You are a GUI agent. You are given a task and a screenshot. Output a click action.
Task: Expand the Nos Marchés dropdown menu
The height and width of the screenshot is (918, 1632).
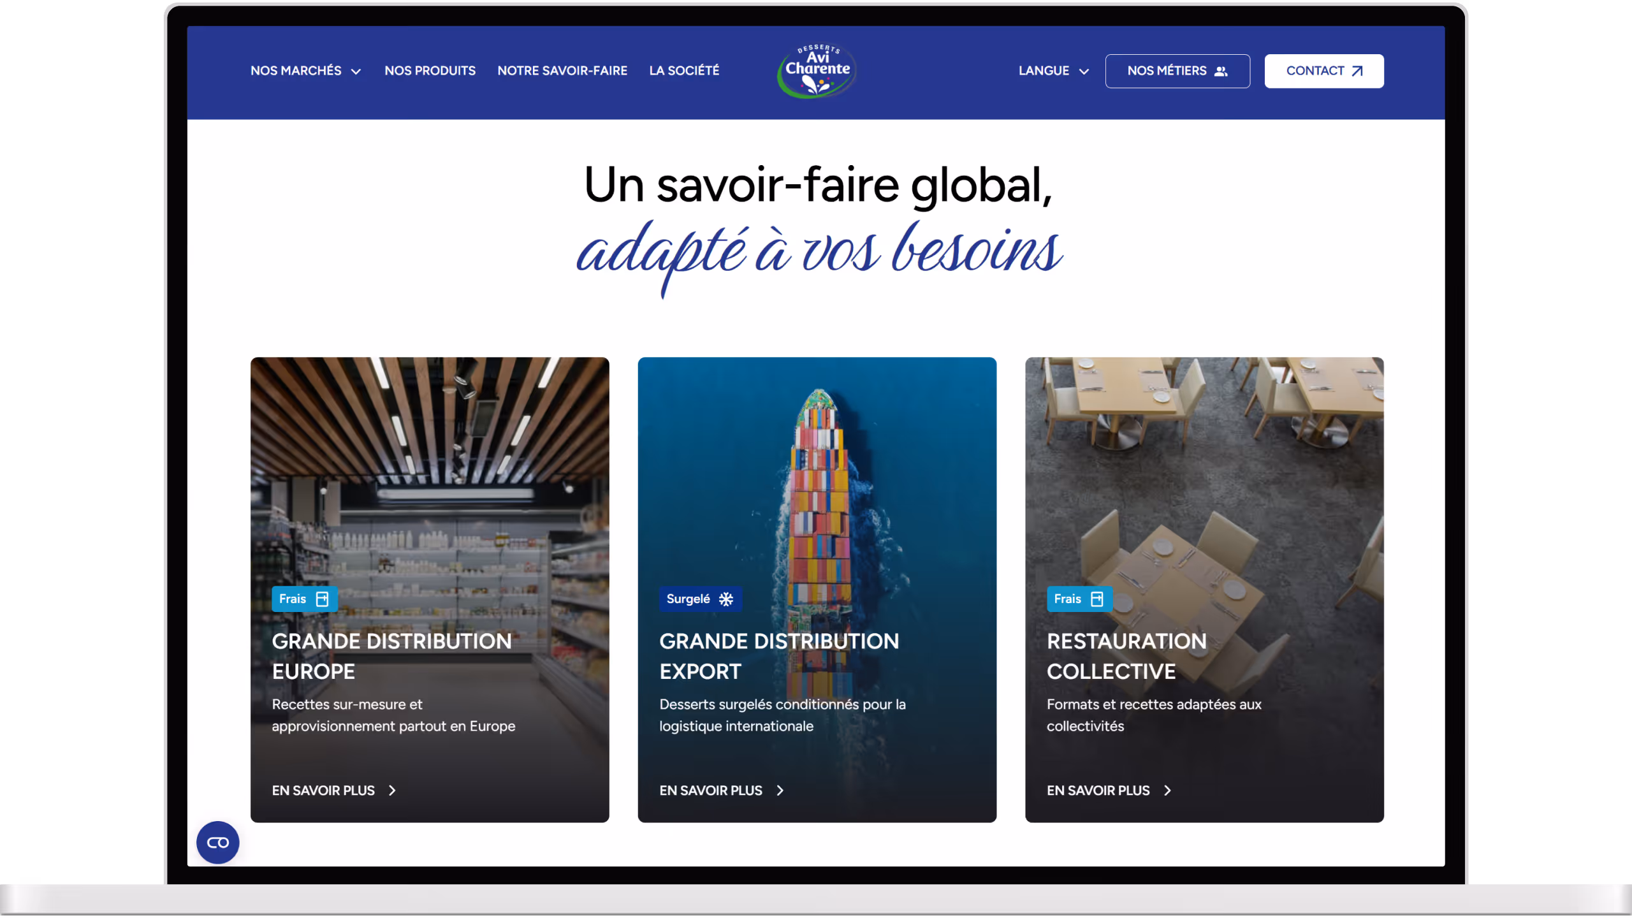(x=306, y=71)
